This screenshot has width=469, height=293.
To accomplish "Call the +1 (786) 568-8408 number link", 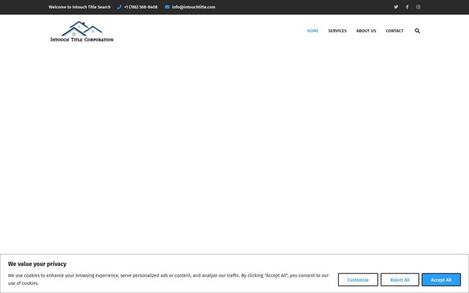I will coord(141,7).
